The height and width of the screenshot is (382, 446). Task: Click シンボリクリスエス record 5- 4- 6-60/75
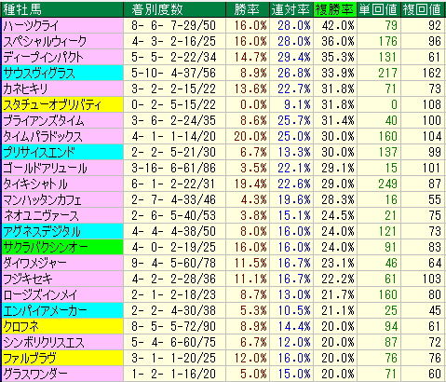tap(173, 342)
